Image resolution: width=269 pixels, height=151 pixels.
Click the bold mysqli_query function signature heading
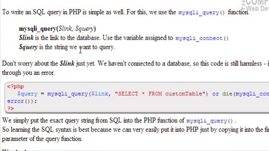tap(57, 29)
